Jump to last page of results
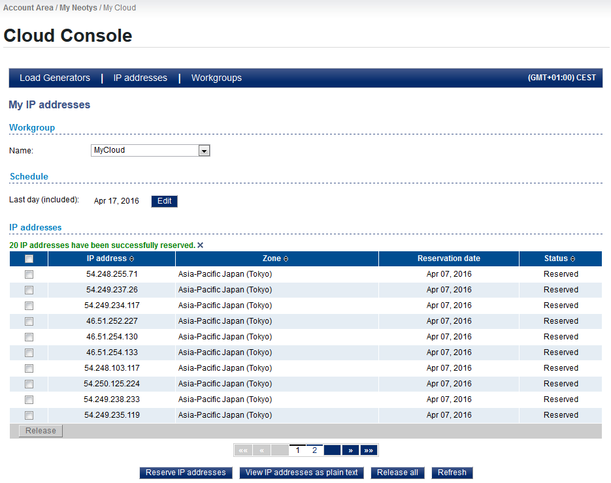611x483 pixels. pyautogui.click(x=369, y=450)
